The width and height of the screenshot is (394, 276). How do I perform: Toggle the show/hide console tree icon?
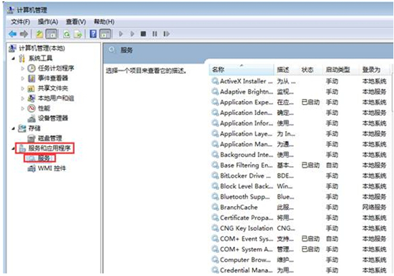[x=52, y=34]
